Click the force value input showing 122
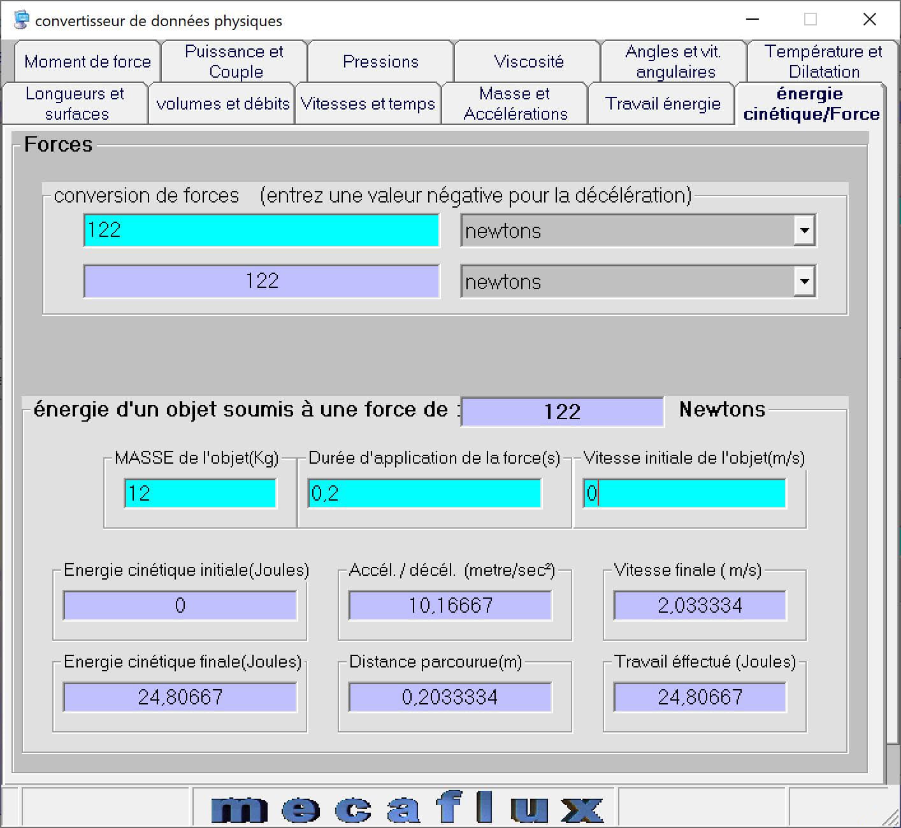901x828 pixels. coord(261,230)
